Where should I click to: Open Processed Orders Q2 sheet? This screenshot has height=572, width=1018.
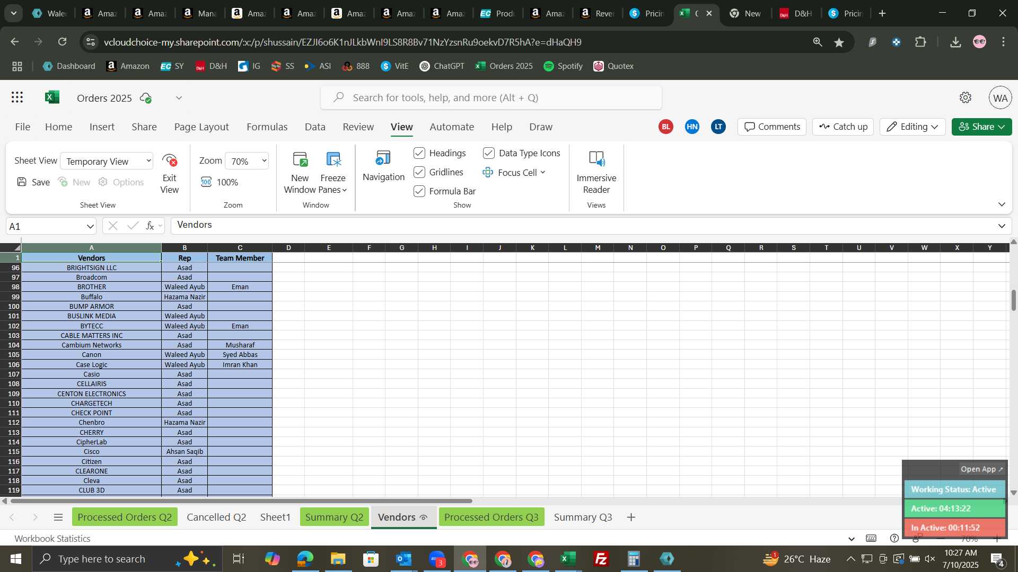pyautogui.click(x=125, y=517)
